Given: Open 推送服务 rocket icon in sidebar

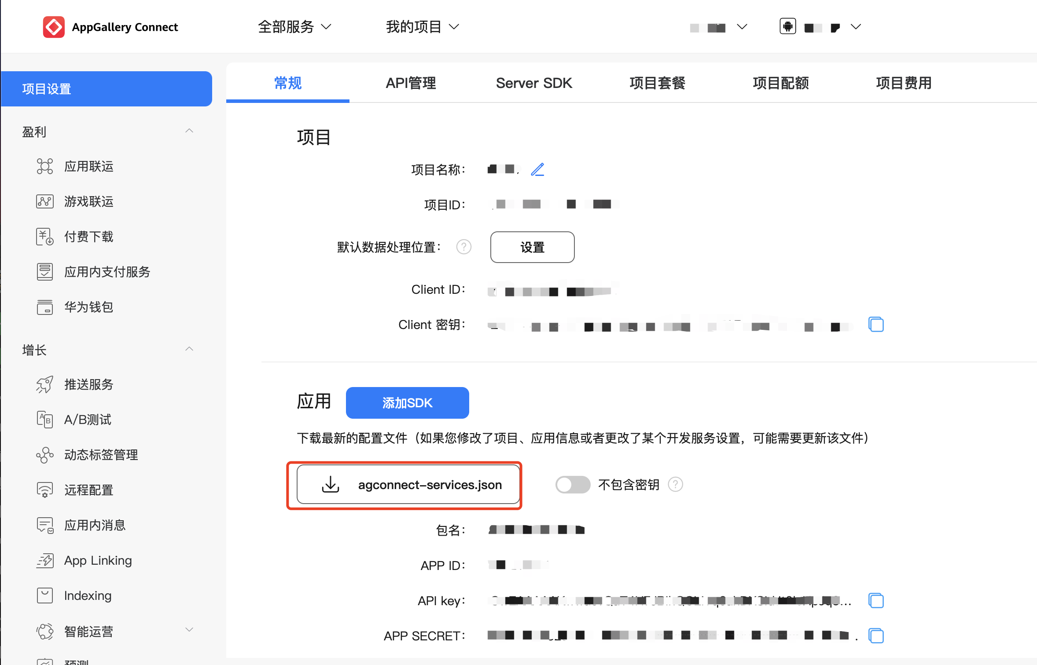Looking at the screenshot, I should [44, 384].
